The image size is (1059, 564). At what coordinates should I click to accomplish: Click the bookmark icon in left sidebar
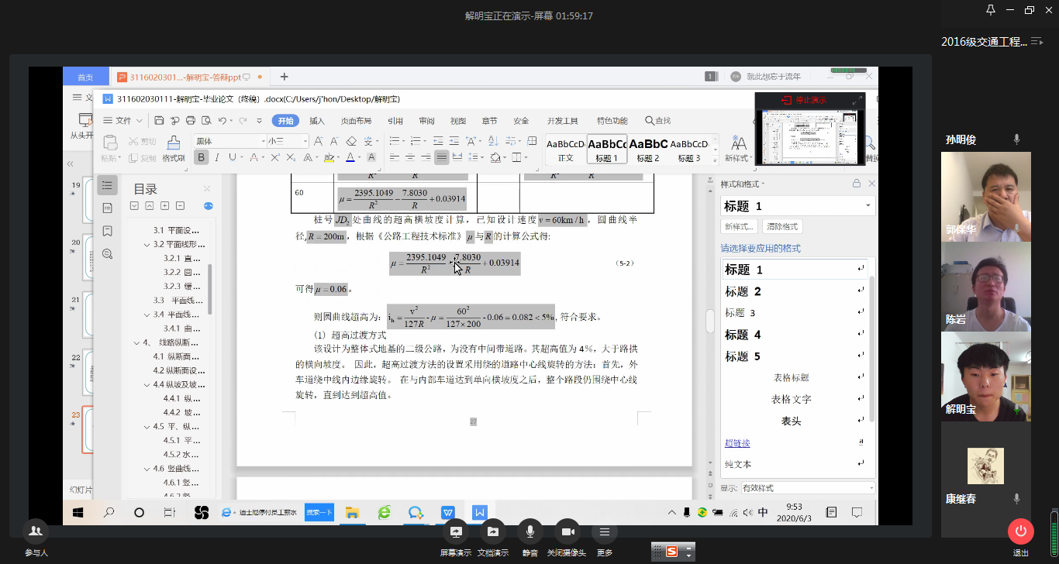(x=107, y=231)
